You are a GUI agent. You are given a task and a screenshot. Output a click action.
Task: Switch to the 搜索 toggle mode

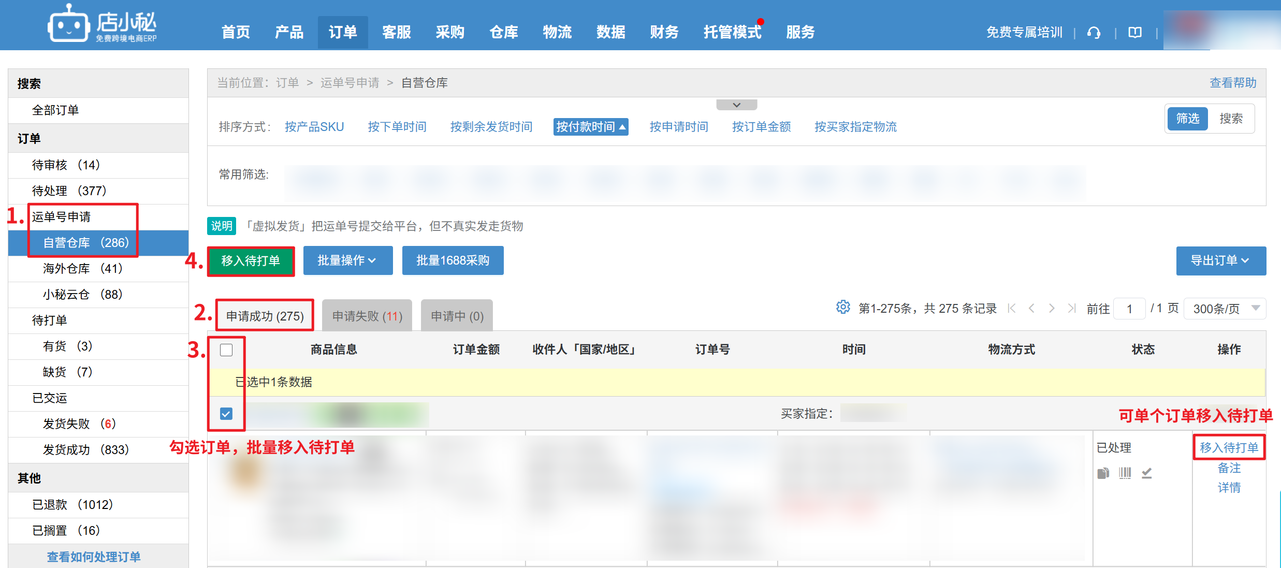(x=1231, y=119)
